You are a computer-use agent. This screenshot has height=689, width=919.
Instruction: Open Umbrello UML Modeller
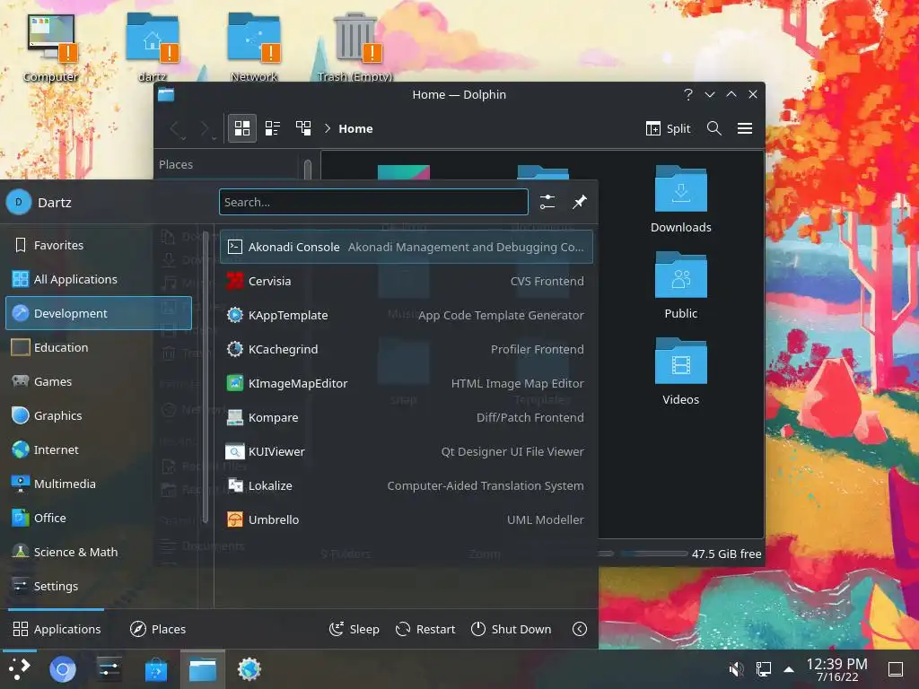407,519
